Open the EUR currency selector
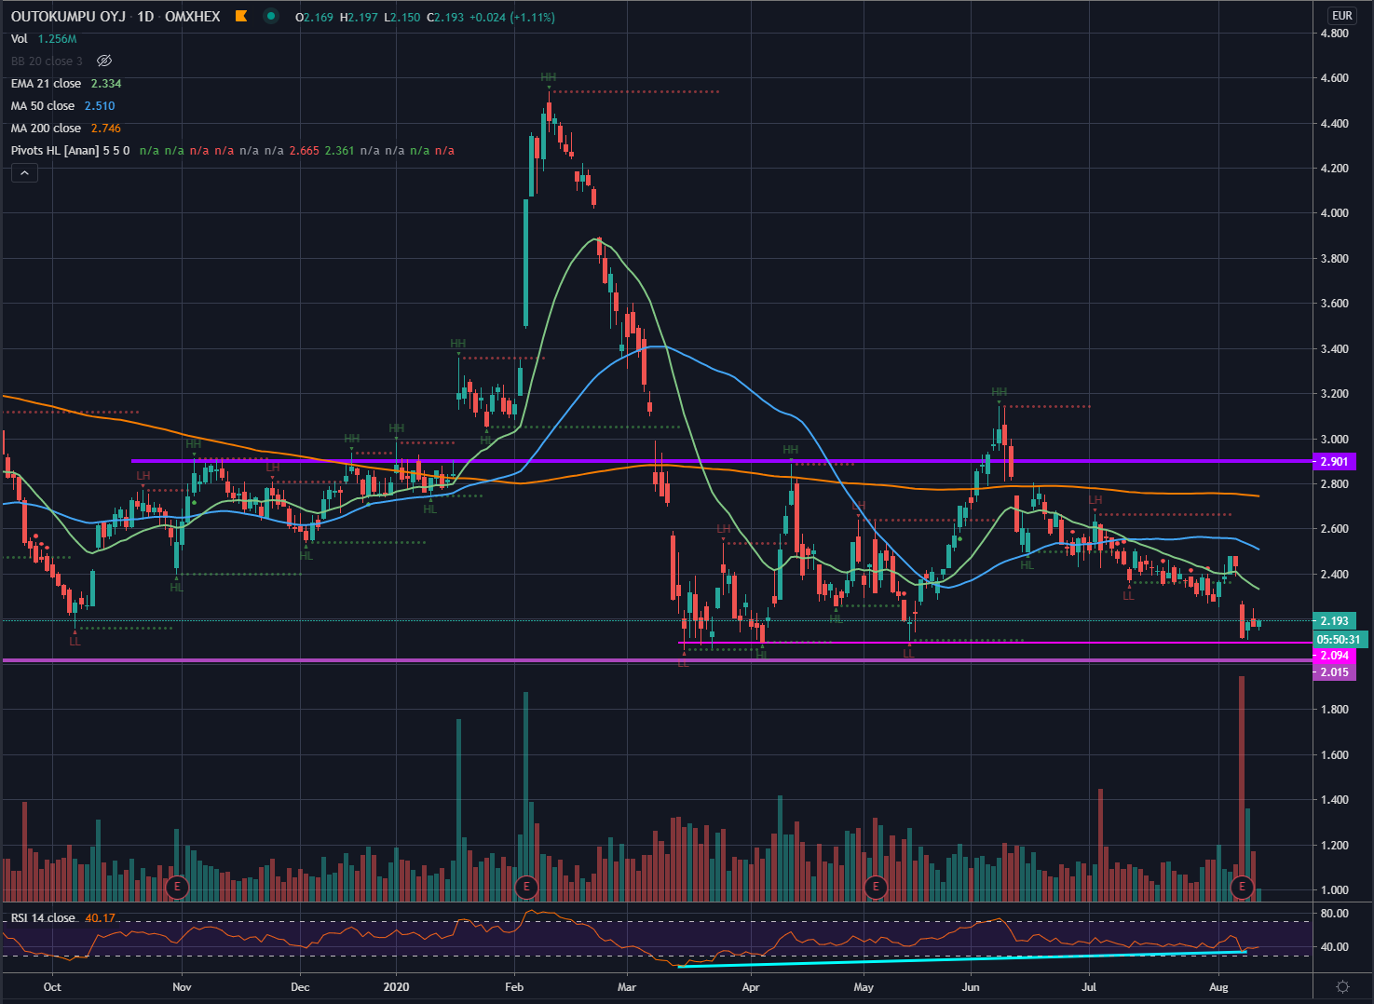Screen dimensions: 1374x1004 point(1341,16)
